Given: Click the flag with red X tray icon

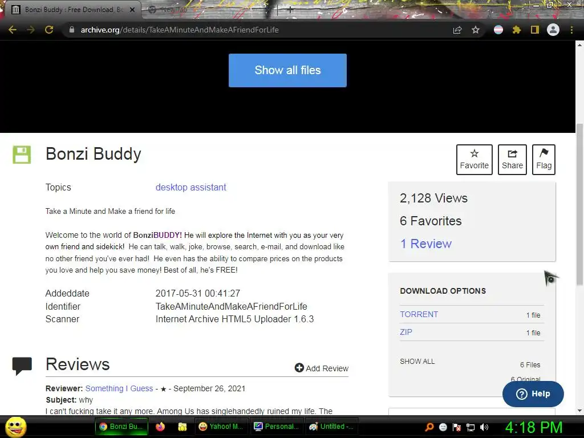Looking at the screenshot, I should click(457, 427).
